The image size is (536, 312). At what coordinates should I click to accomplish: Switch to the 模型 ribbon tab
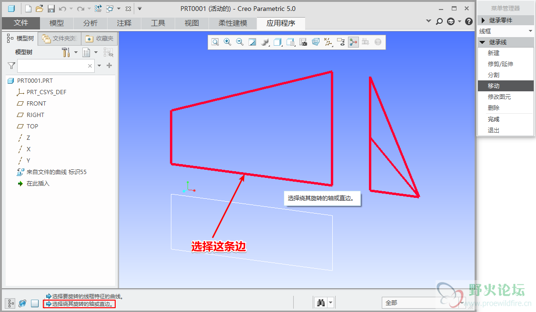pos(57,23)
